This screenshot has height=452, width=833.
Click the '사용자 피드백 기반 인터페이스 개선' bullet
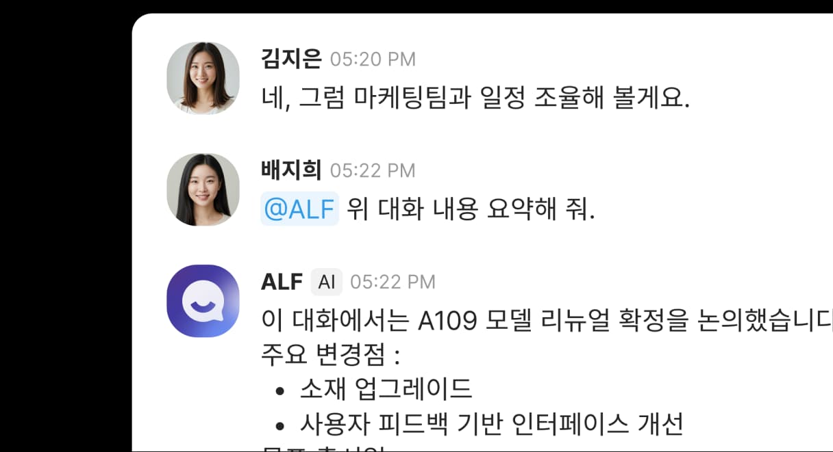(x=491, y=425)
